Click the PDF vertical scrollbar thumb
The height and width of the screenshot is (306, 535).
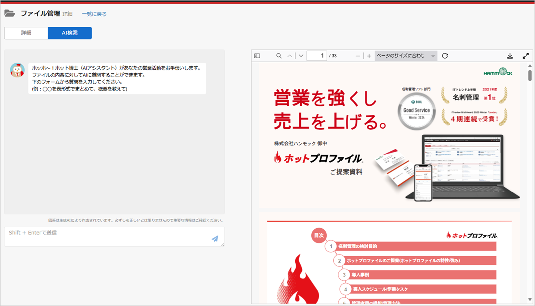pos(530,75)
